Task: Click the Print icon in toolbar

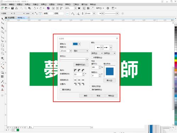Action: [17, 8]
